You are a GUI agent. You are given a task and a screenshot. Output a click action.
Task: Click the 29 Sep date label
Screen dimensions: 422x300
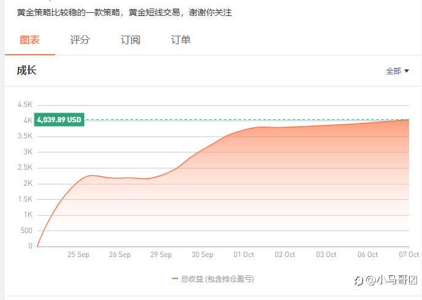tap(161, 255)
